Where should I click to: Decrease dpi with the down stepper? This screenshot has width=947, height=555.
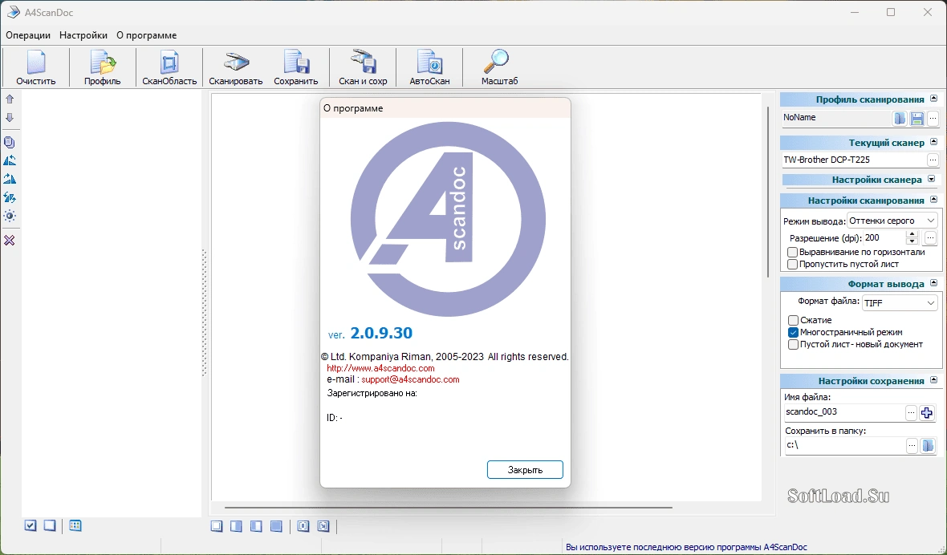pyautogui.click(x=912, y=241)
